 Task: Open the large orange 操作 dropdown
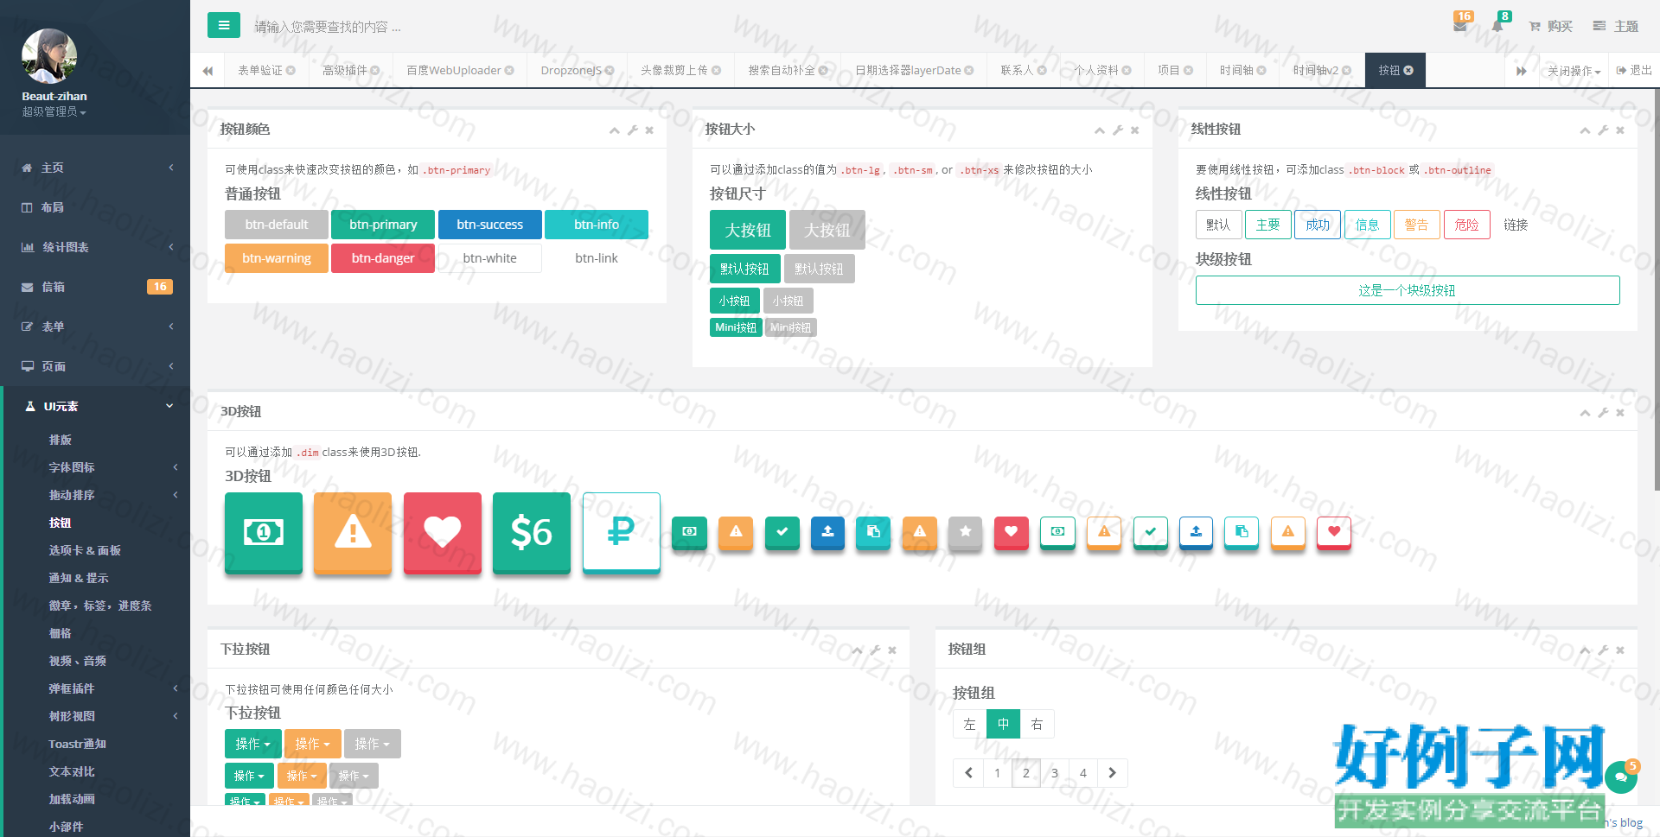[312, 744]
